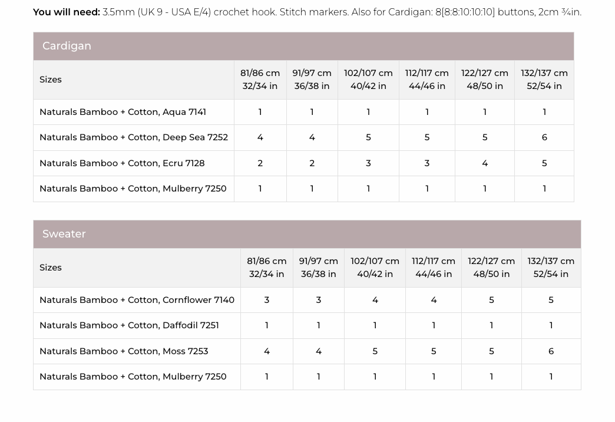The height and width of the screenshot is (422, 615).
Task: Select the Deep Sea 7252 yarn row label
Action: pos(133,137)
